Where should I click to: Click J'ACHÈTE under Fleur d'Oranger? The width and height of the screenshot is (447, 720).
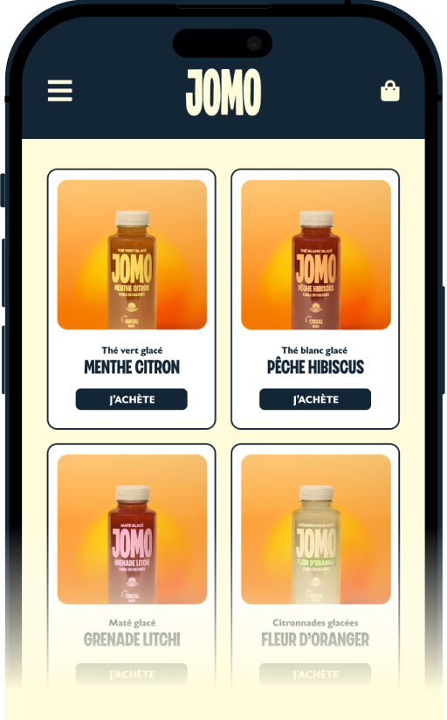coord(315,674)
